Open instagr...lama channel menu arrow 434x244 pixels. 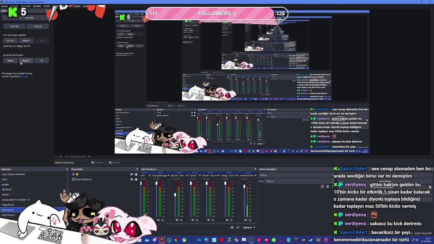[237, 176]
